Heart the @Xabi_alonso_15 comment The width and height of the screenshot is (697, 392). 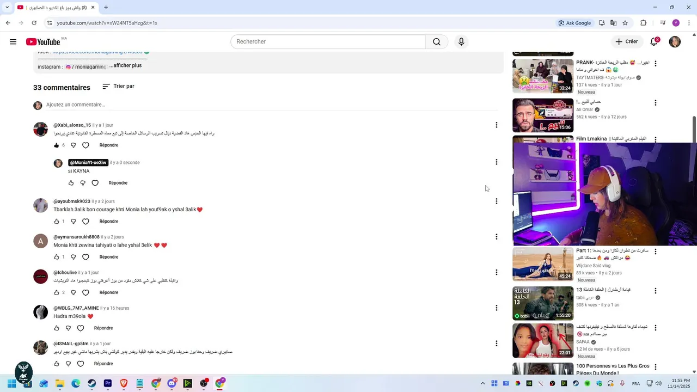tap(85, 145)
